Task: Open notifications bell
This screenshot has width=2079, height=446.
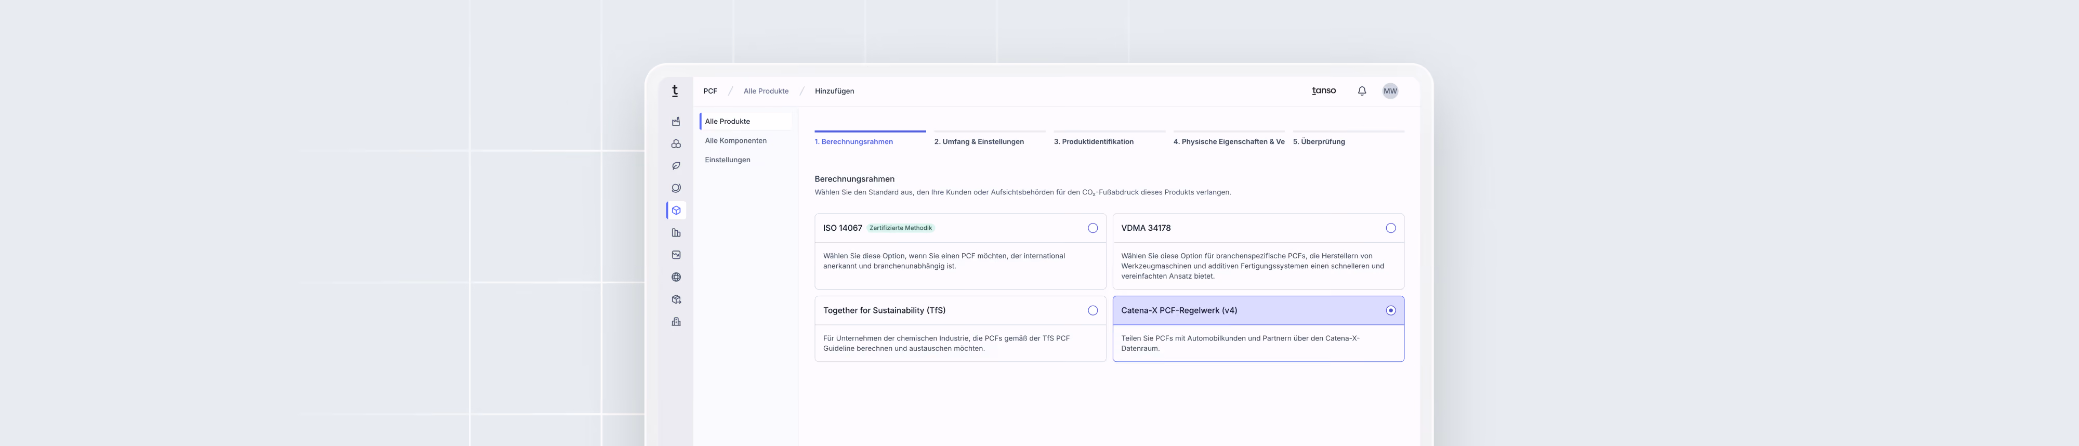Action: click(x=1362, y=91)
